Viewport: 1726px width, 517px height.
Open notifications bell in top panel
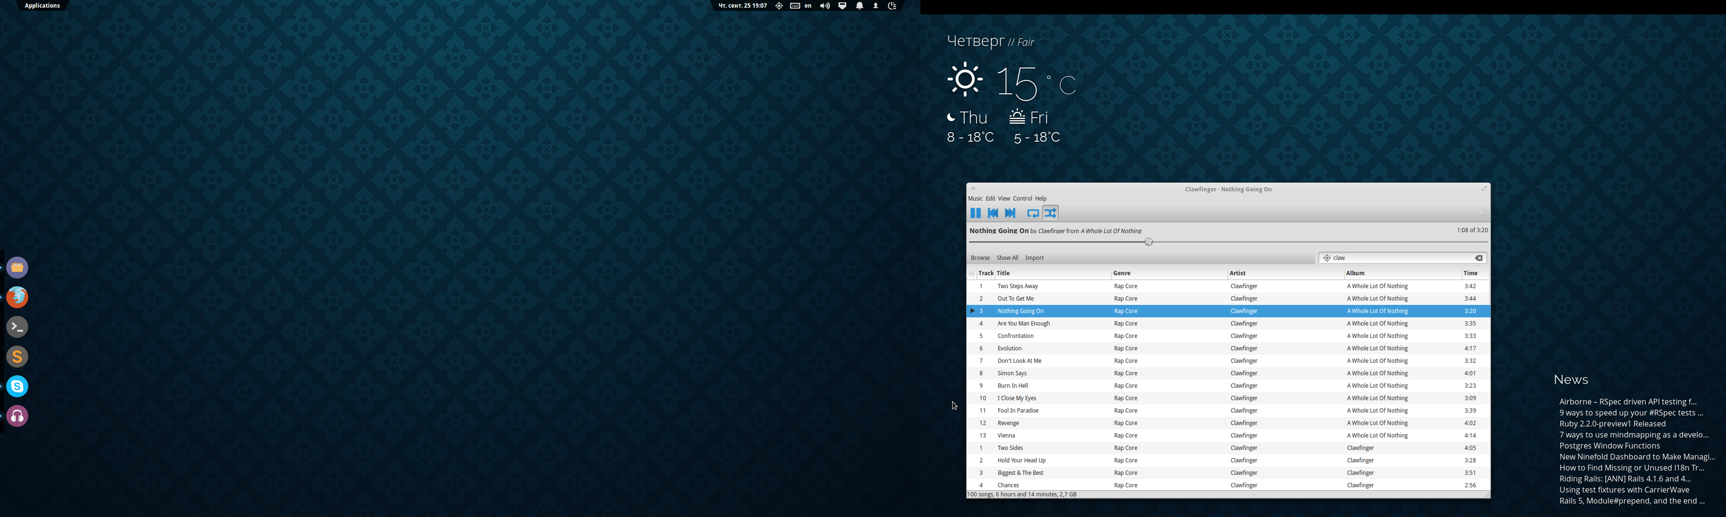coord(860,6)
